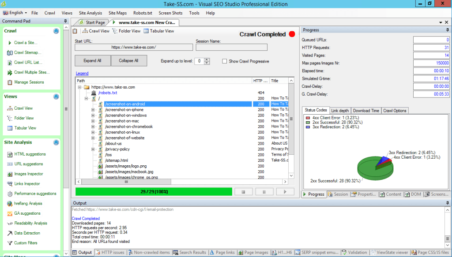Select Tabular View icon in Views panel
The height and width of the screenshot is (257, 452).
click(10, 128)
